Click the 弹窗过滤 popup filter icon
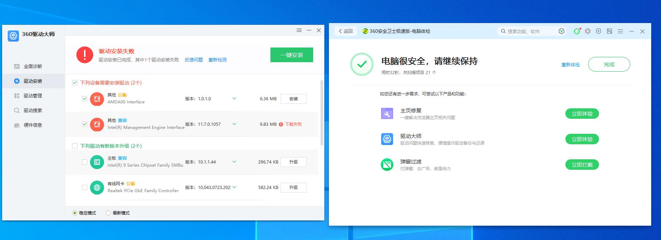The height and width of the screenshot is (240, 661). [x=387, y=165]
